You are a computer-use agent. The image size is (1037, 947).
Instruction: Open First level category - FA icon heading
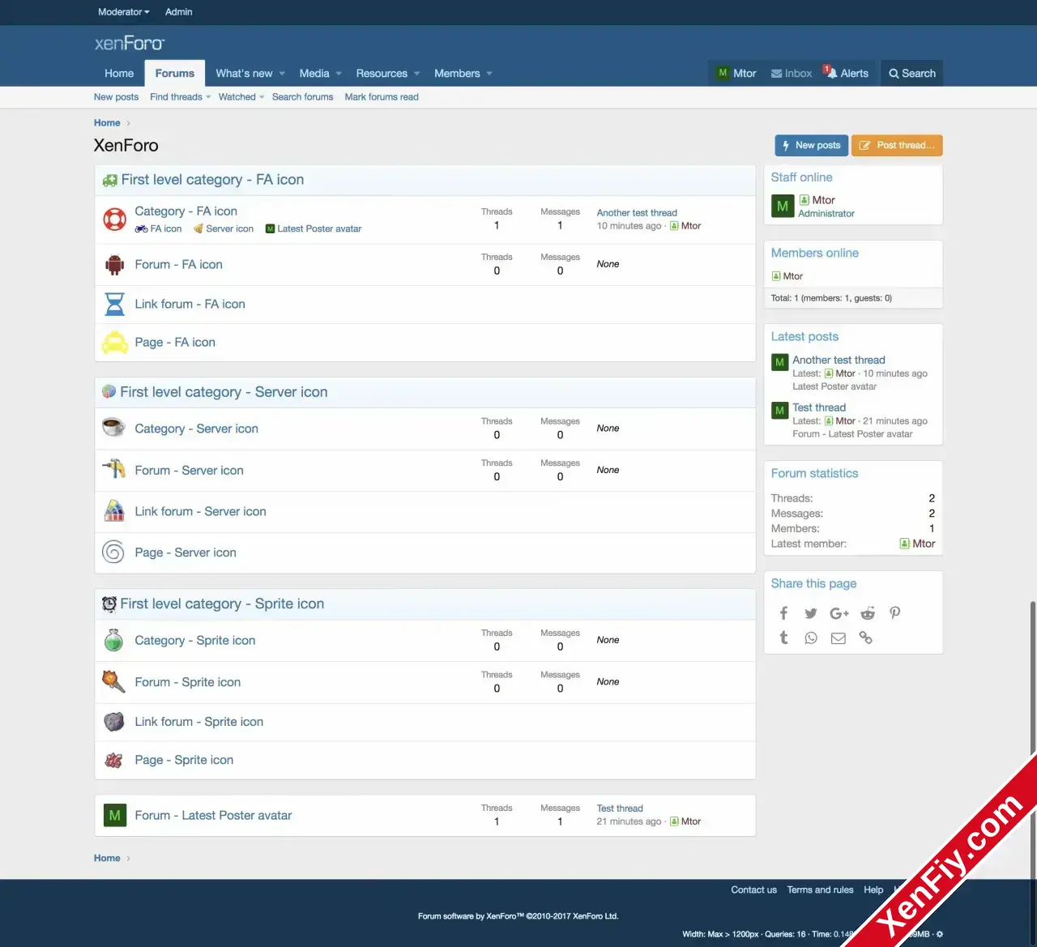pyautogui.click(x=212, y=180)
